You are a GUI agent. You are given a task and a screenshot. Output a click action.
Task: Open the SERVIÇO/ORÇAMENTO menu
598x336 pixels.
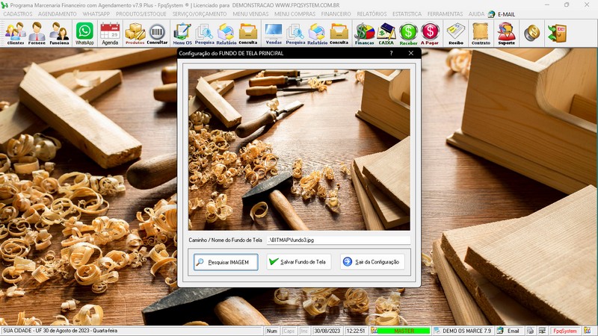click(200, 13)
